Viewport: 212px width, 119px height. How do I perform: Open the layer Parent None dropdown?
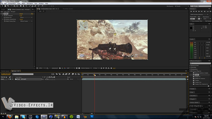74,79
